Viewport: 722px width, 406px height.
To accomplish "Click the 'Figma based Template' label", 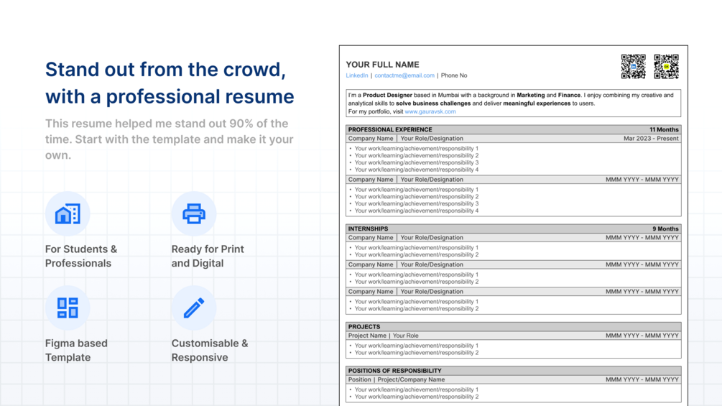I will click(x=76, y=350).
